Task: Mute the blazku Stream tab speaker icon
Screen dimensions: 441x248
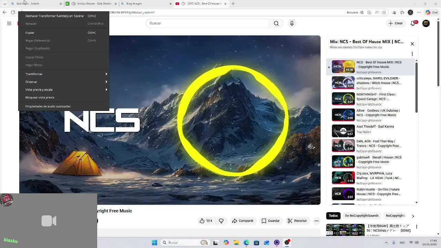Action: 73,3
